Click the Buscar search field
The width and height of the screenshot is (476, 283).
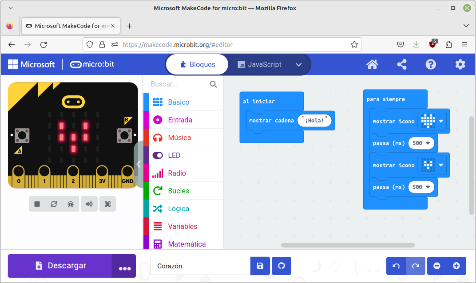(x=179, y=84)
